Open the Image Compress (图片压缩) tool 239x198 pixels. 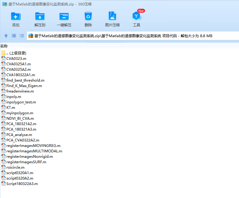(x=112, y=16)
